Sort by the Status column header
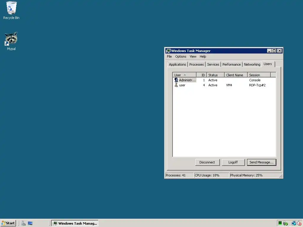Image resolution: width=303 pixels, height=227 pixels. pos(215,75)
